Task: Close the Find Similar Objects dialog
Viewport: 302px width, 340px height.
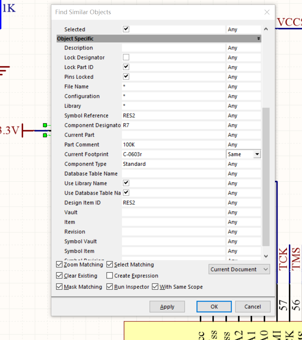Action: (267, 12)
